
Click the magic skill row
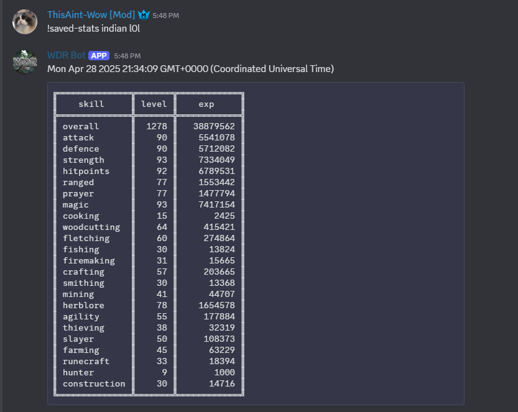149,204
